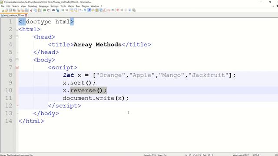This screenshot has height=156, width=278.
Task: Open the Macro menu
Action: pos(71,6)
